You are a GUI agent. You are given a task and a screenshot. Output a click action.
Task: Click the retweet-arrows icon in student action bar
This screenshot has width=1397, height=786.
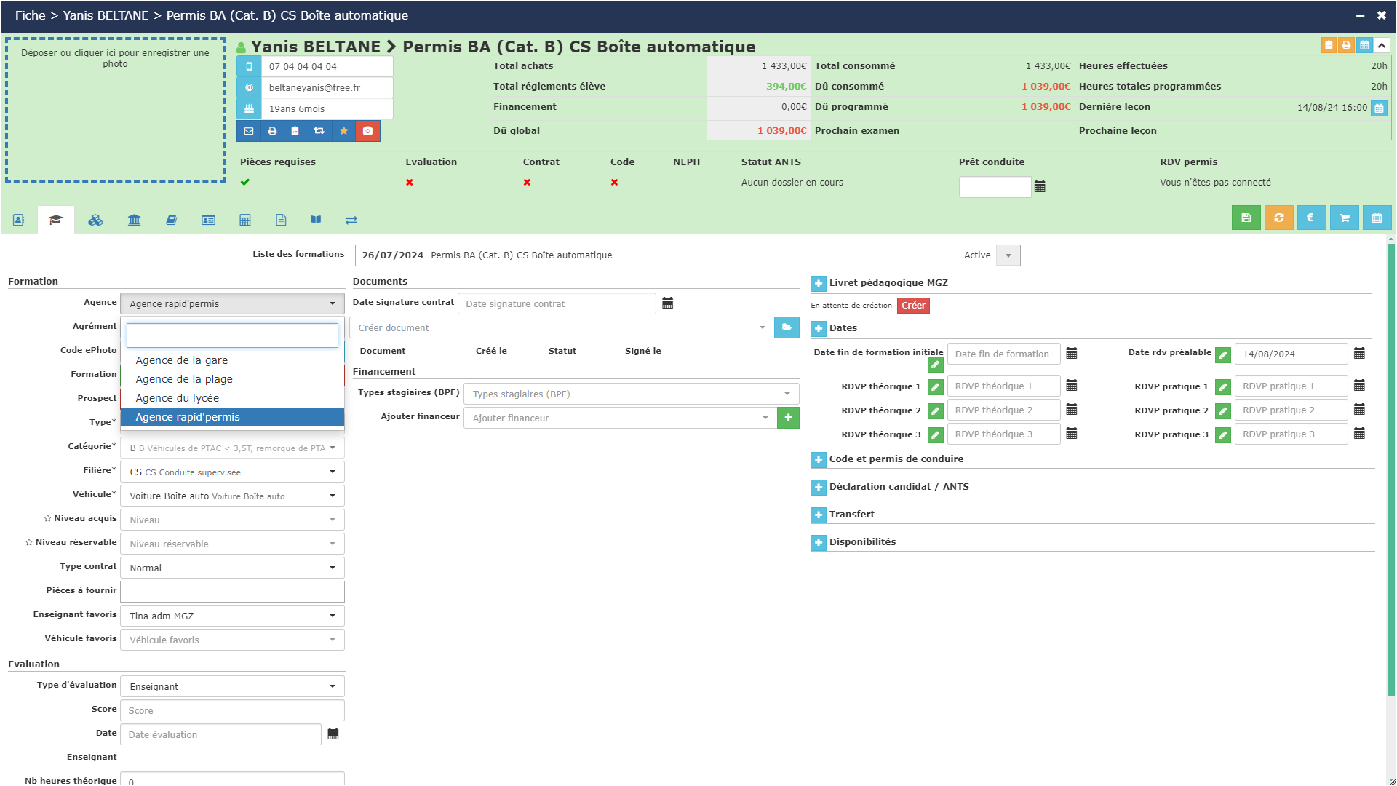[x=319, y=131]
